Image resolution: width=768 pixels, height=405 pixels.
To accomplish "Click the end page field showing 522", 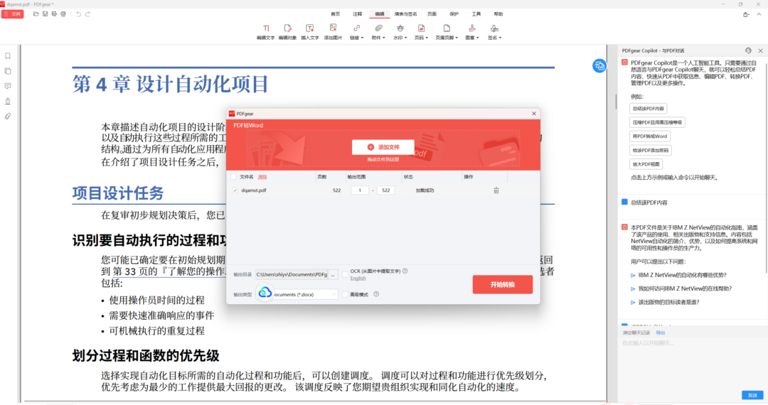I will point(385,190).
